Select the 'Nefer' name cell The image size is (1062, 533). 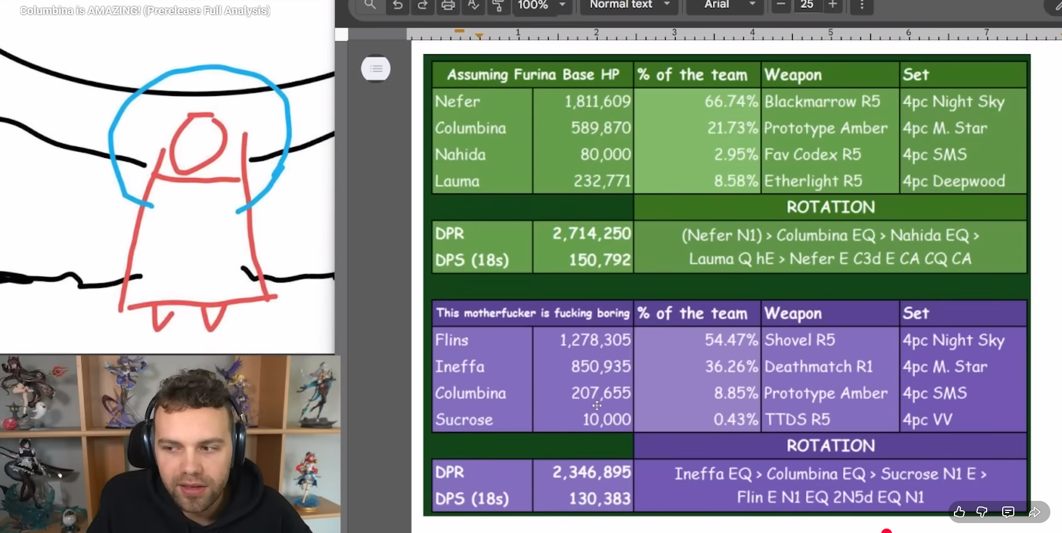click(x=483, y=101)
